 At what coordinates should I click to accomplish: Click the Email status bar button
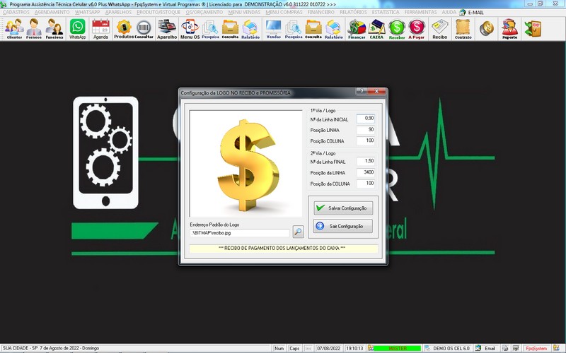click(x=485, y=348)
